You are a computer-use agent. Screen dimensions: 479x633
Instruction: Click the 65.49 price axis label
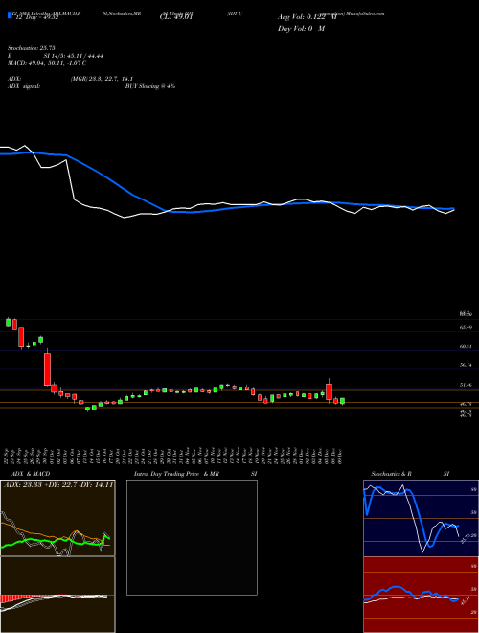466,327
